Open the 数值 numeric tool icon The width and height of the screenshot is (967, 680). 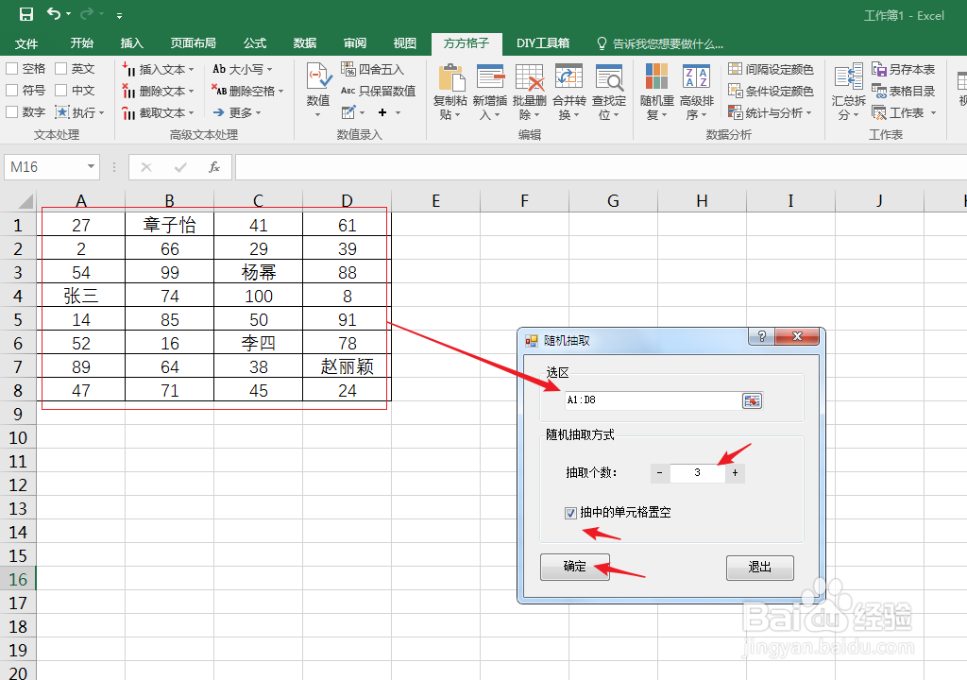pyautogui.click(x=319, y=77)
